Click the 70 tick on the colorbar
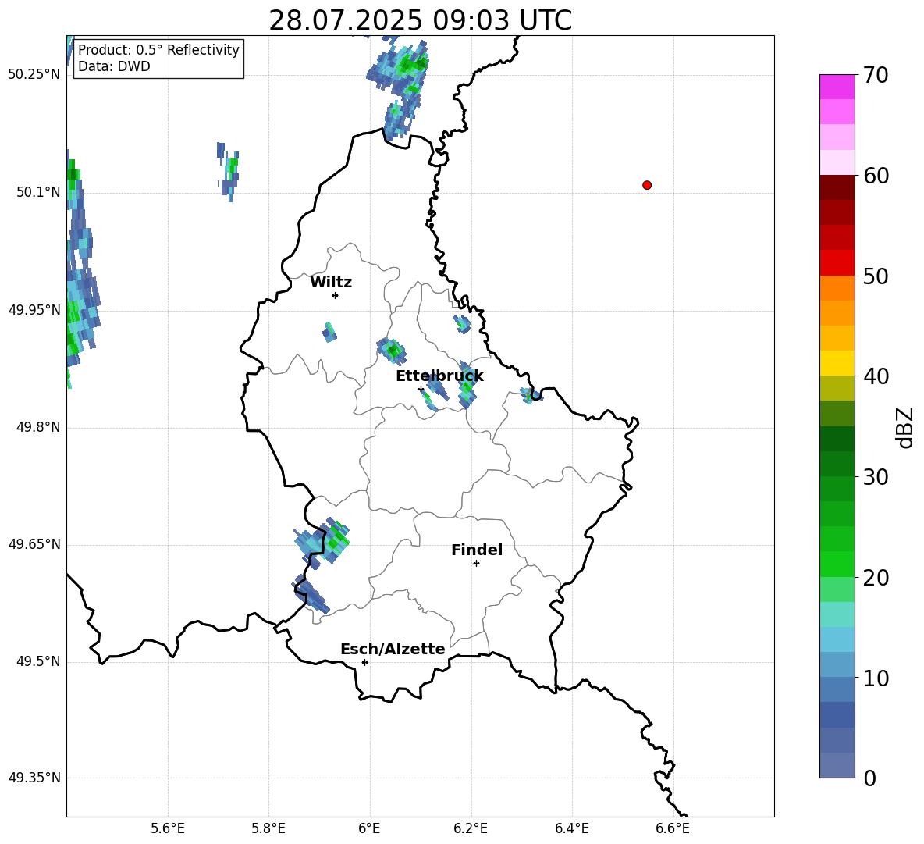The width and height of the screenshot is (924, 844). 876,75
